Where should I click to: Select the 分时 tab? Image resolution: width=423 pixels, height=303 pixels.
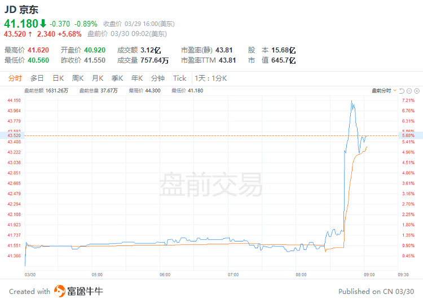(x=15, y=78)
